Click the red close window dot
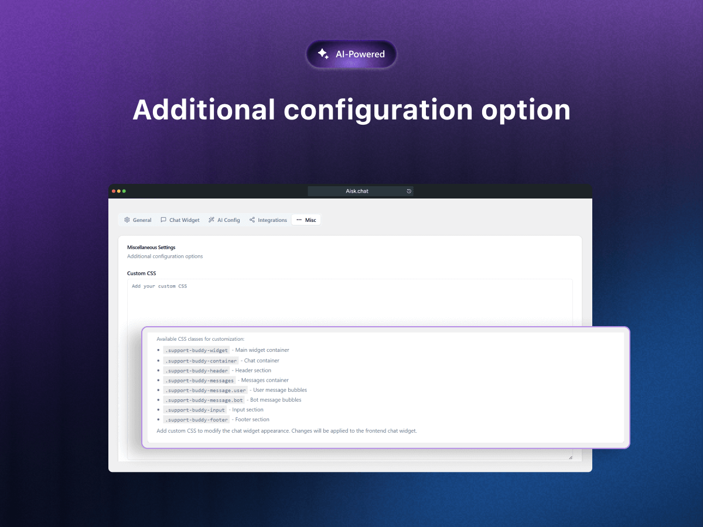 pos(114,191)
